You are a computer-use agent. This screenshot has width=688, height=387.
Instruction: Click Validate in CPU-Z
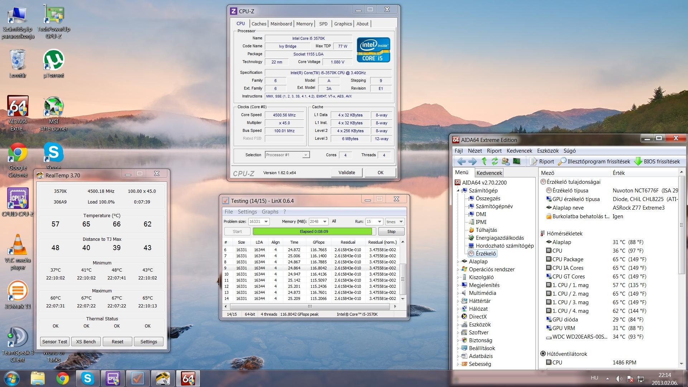click(347, 172)
